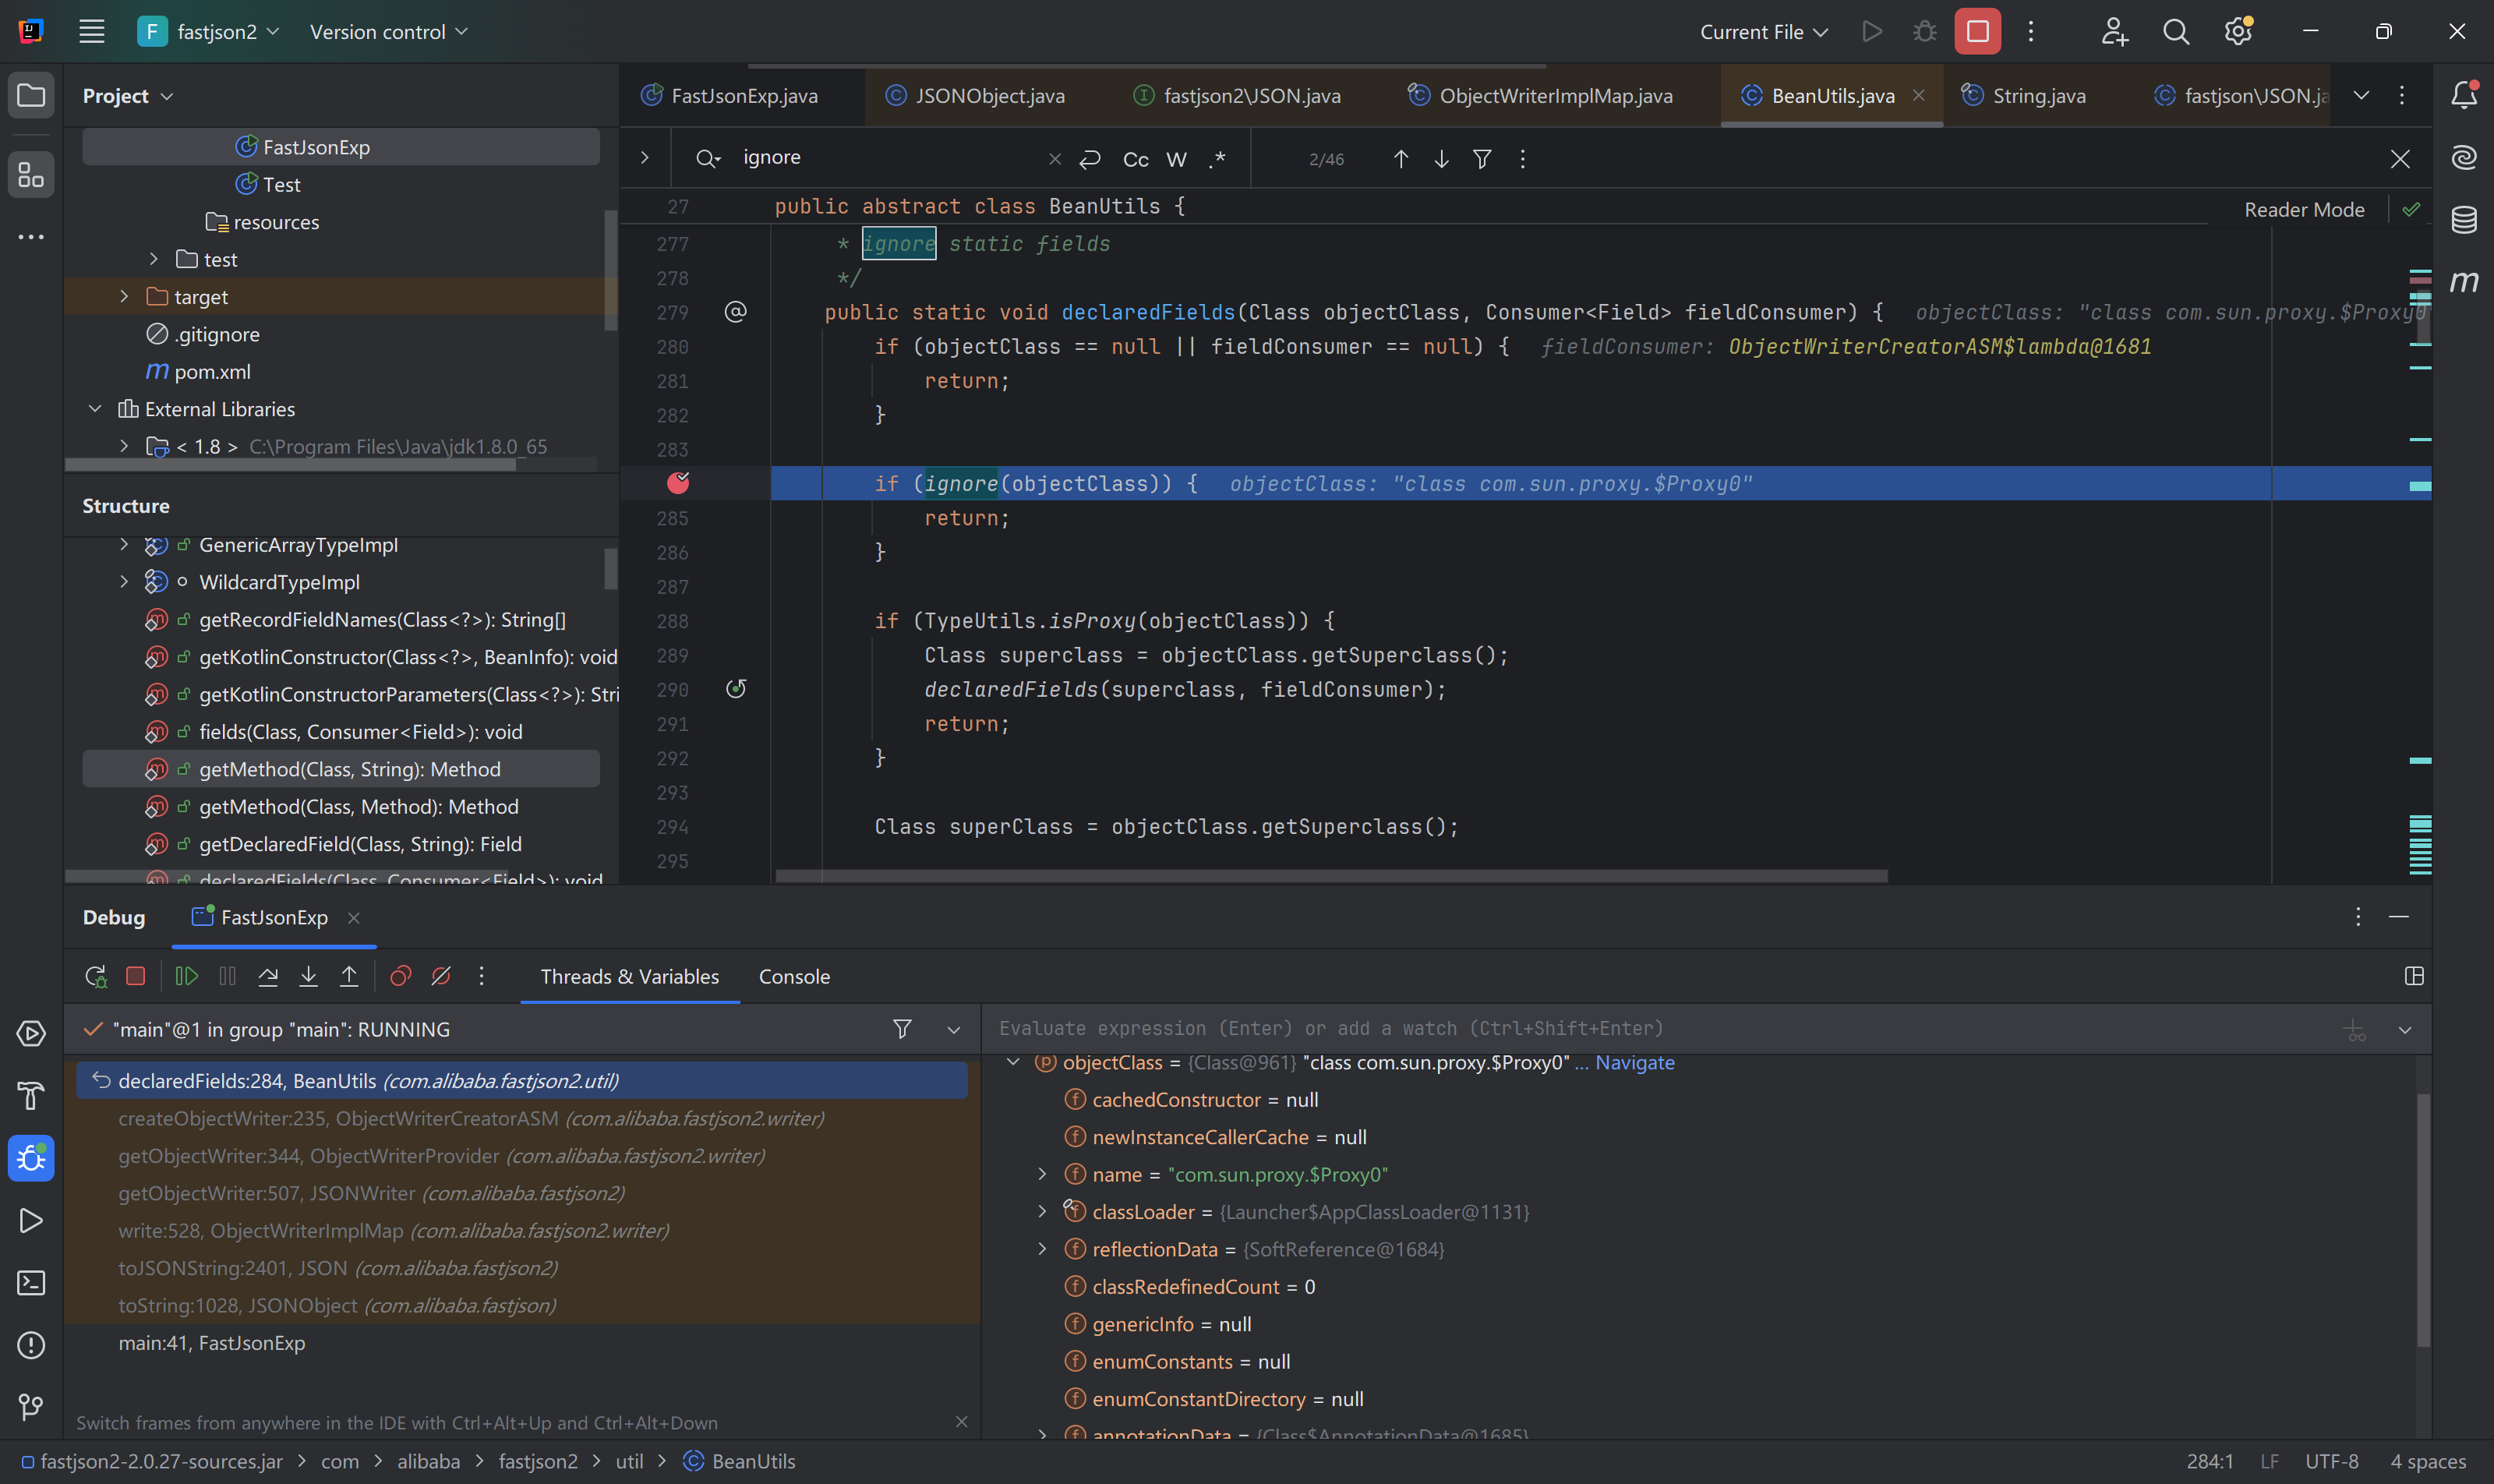Toggle search filter options funnel

tap(1483, 159)
